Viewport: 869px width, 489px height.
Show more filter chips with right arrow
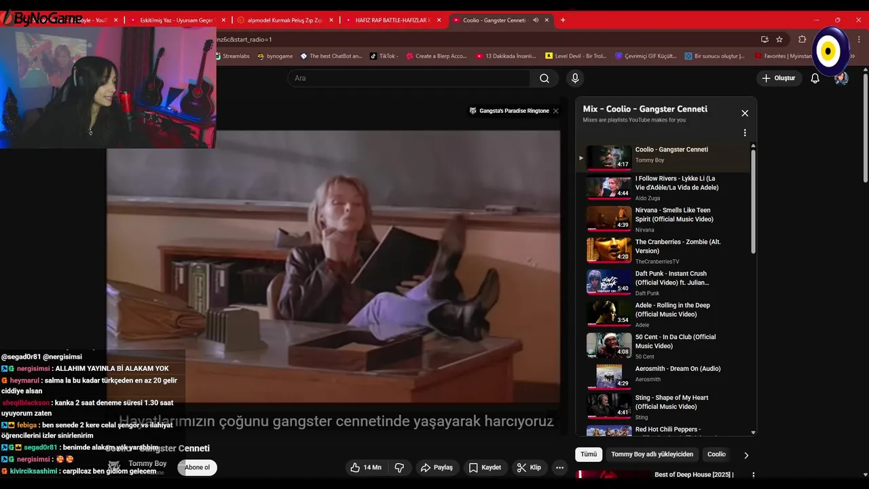(x=745, y=455)
